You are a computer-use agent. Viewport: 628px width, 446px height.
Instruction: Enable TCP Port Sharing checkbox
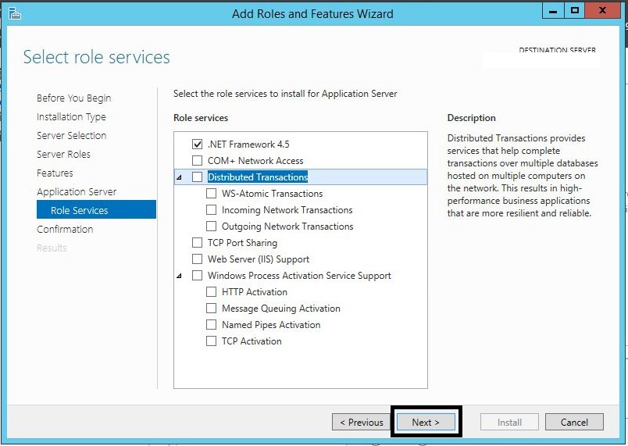[197, 243]
